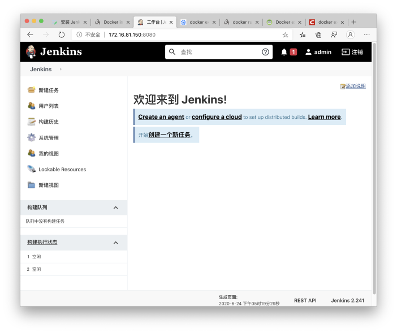Click the 注销 logout link
Viewport: 397px width, 333px height.
(357, 52)
